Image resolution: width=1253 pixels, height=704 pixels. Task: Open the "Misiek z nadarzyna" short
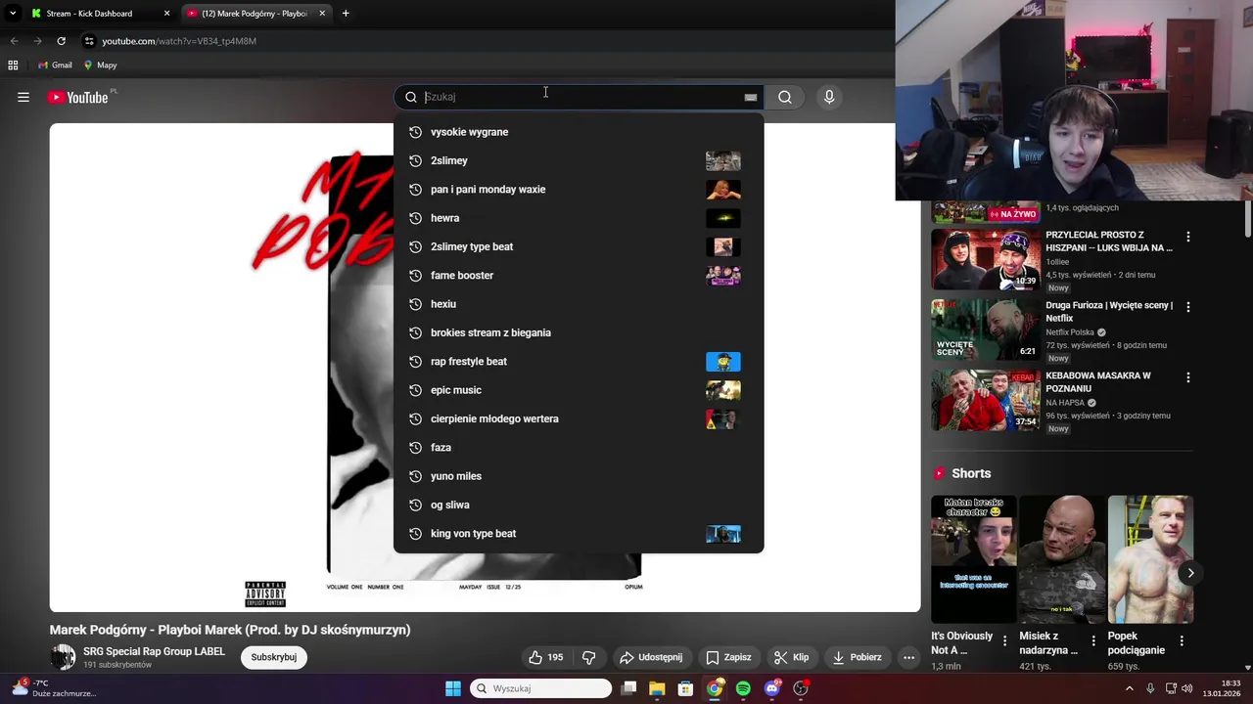pos(1062,559)
